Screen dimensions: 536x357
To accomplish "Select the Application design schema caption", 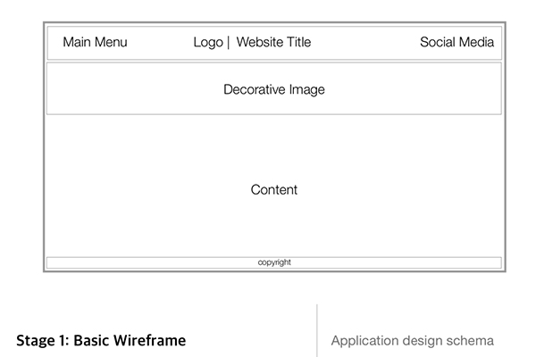I will (412, 341).
